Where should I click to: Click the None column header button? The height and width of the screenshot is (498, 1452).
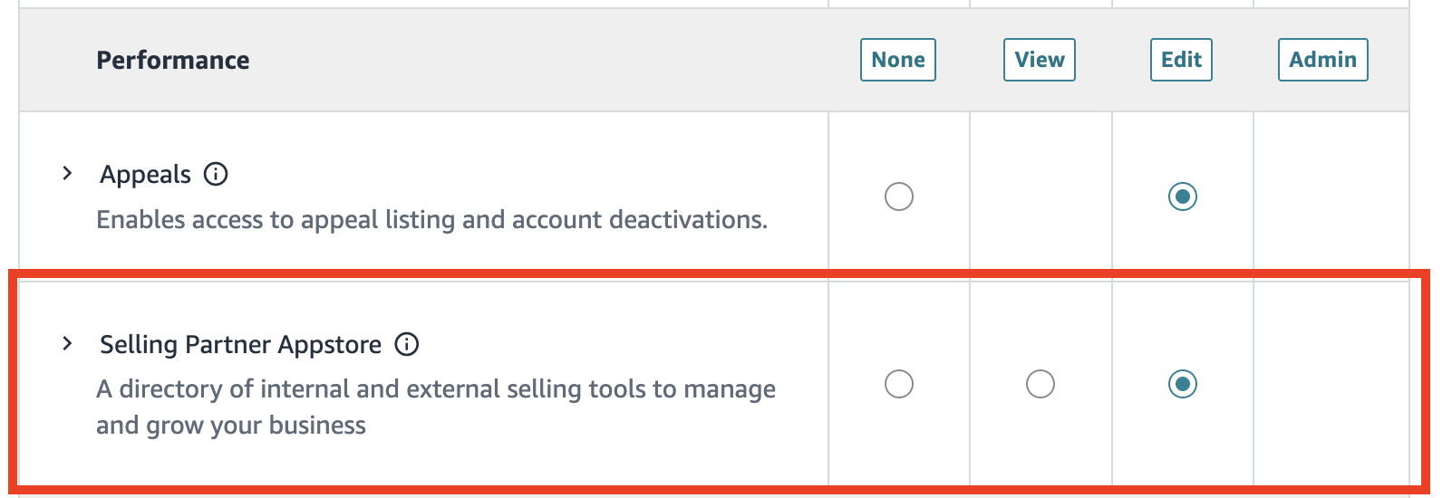click(897, 60)
